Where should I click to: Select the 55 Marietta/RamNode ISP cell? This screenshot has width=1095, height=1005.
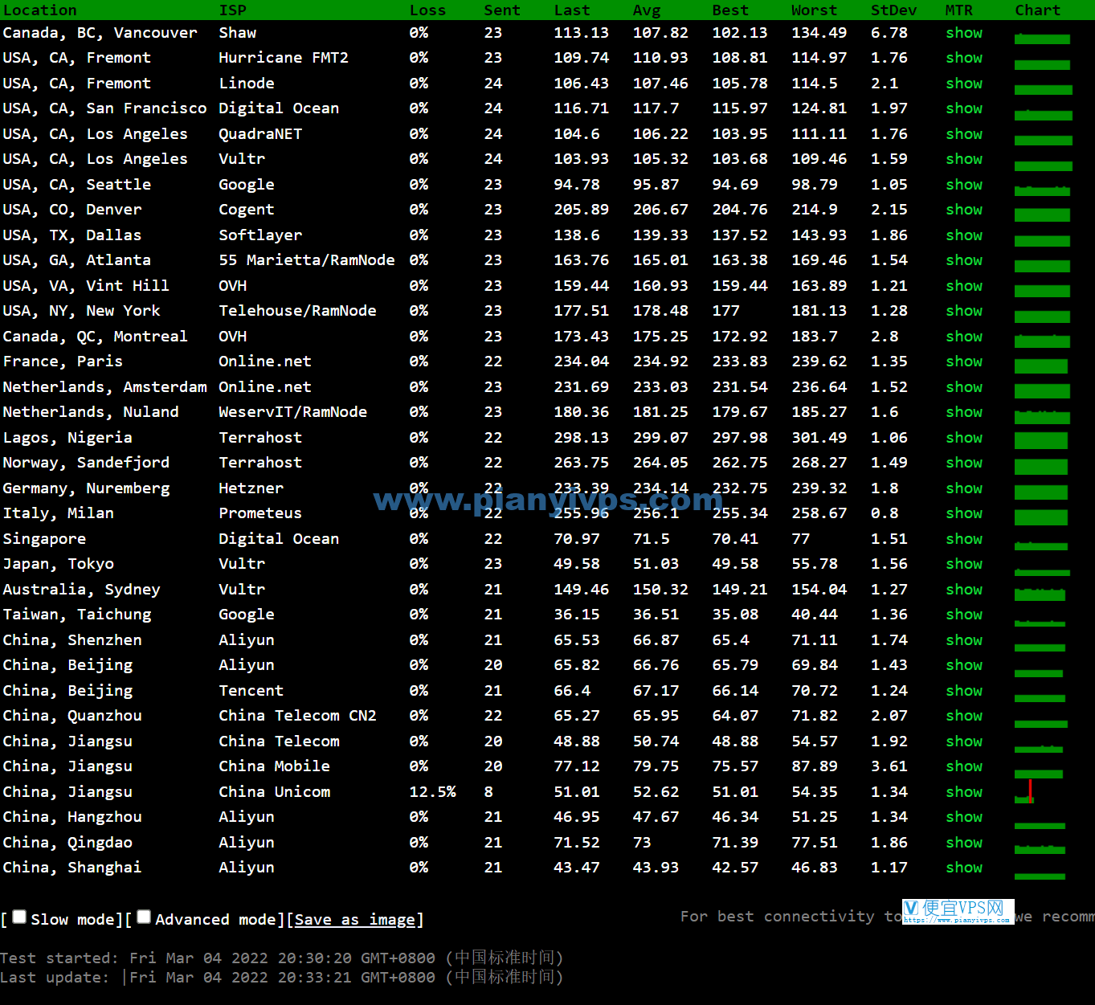[x=307, y=260]
